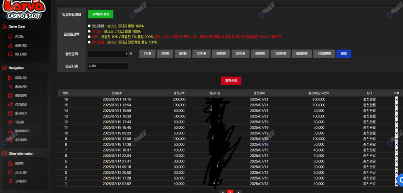Open 이벤트 under Other information
The height and width of the screenshot is (193, 403).
[x=20, y=164]
